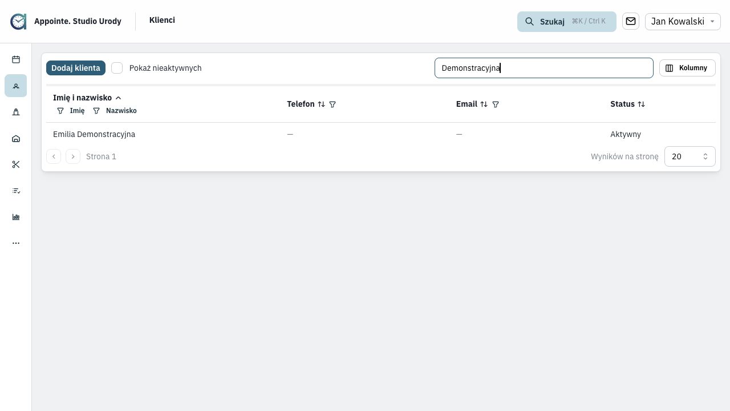Click the Aktywny status cell
Image resolution: width=730 pixels, height=411 pixels.
[x=626, y=134]
